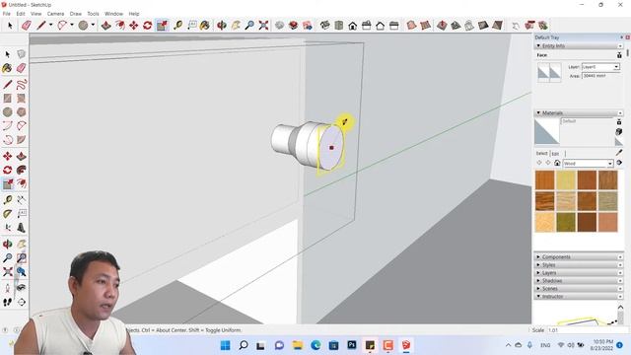Activate the Pan hand tool in top toolbar

236,26
